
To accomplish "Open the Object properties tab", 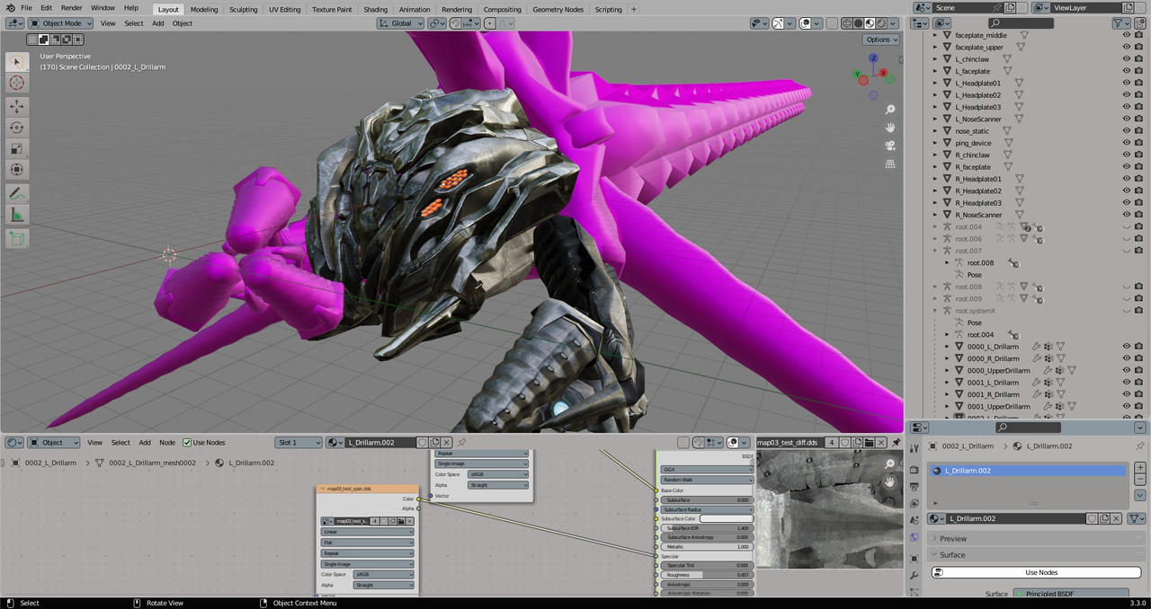I will click(x=914, y=559).
